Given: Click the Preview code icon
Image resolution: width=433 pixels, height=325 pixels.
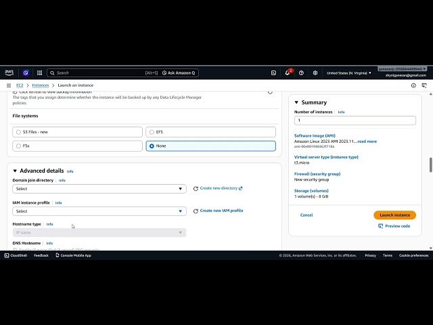Looking at the screenshot, I should tap(380, 226).
